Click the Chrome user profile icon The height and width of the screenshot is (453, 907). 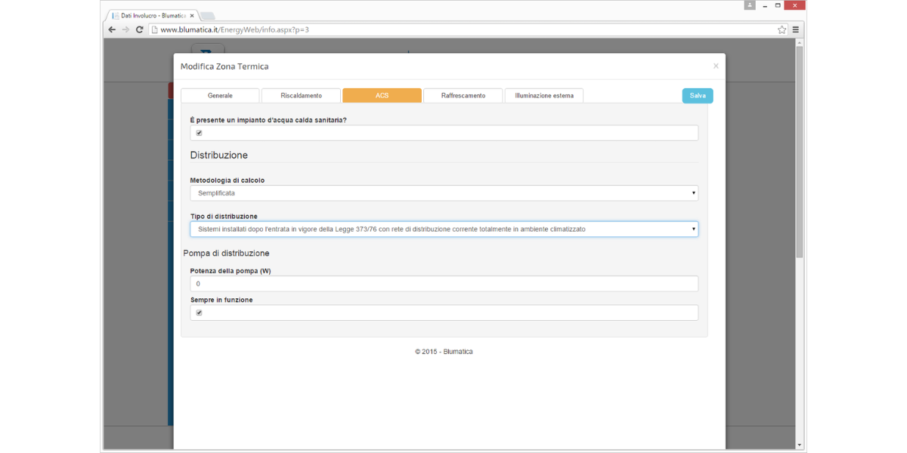click(750, 5)
